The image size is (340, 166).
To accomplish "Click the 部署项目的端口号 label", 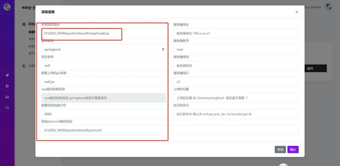I will pos(54,105).
